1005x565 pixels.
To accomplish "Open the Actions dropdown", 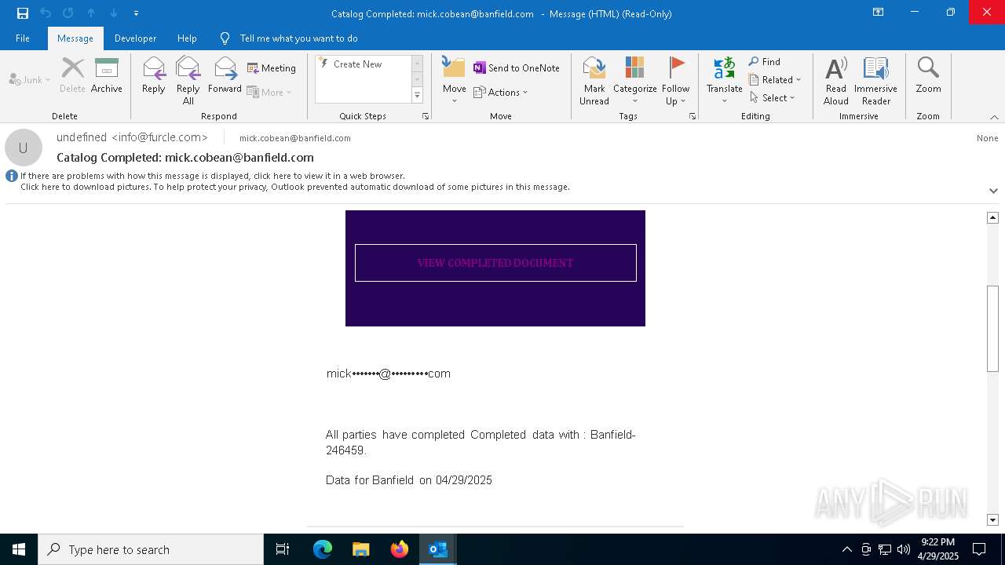I will point(501,93).
